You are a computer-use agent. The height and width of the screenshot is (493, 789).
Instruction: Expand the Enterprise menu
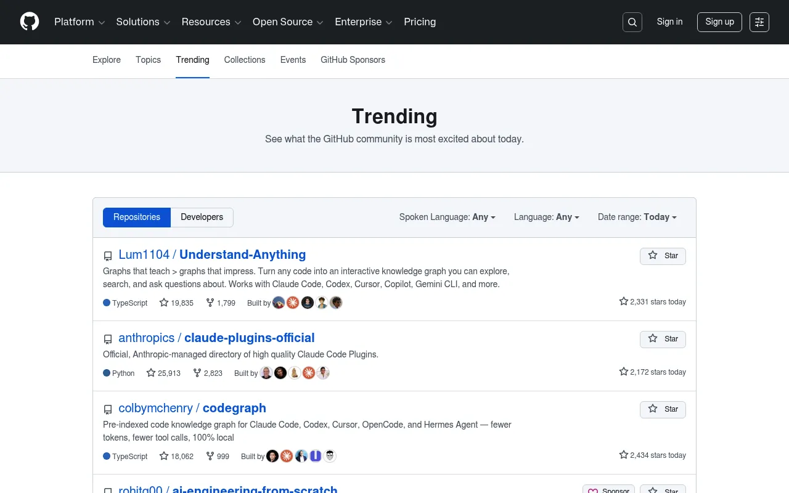click(364, 22)
